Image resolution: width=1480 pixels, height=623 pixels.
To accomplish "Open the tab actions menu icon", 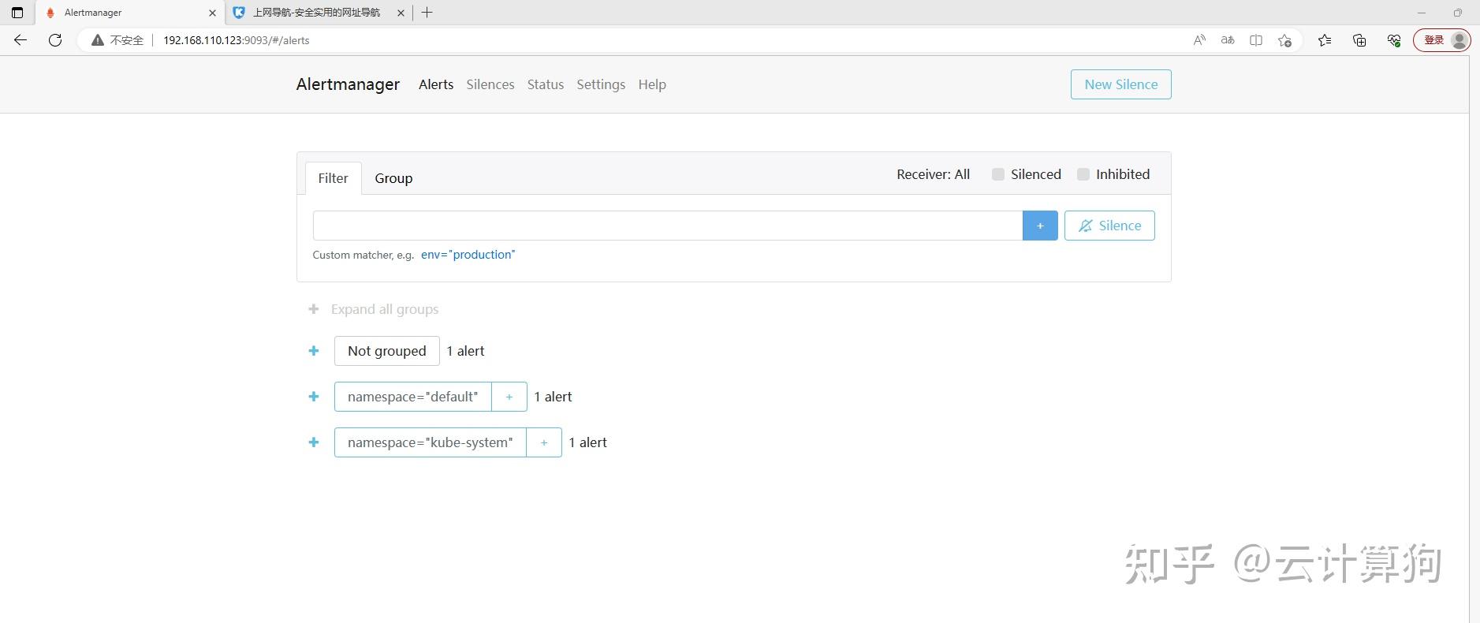I will (17, 13).
